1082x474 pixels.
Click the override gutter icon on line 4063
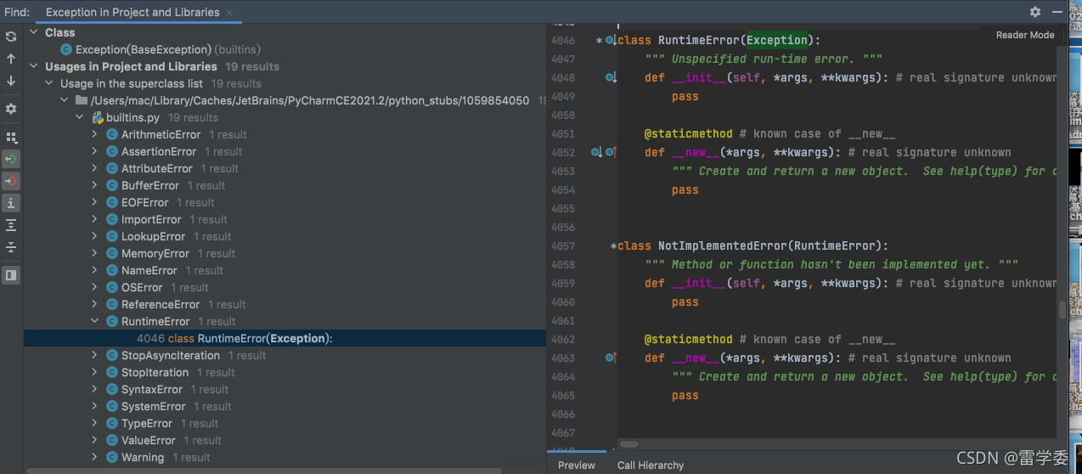point(610,358)
